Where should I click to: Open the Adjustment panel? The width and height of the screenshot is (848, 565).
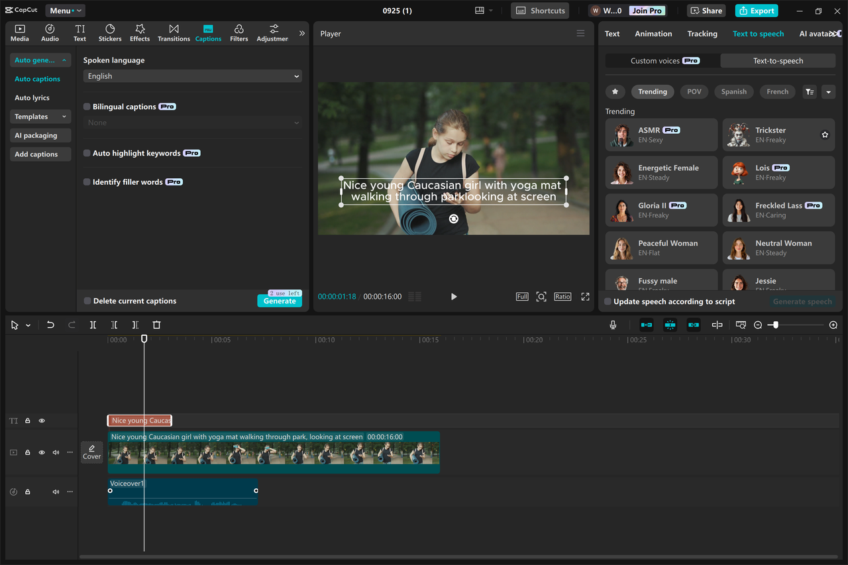[x=272, y=32]
